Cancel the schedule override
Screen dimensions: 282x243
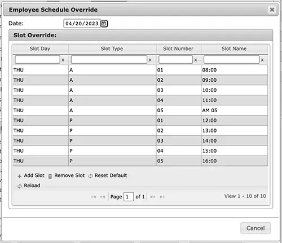pyautogui.click(x=255, y=228)
